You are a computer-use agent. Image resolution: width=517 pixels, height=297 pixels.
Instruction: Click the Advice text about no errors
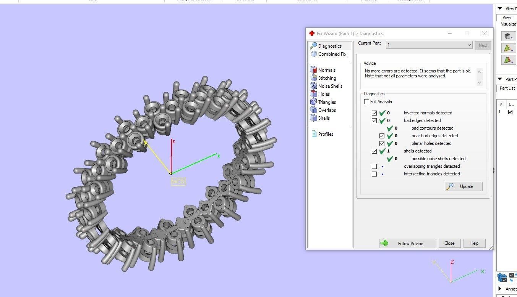pos(418,74)
